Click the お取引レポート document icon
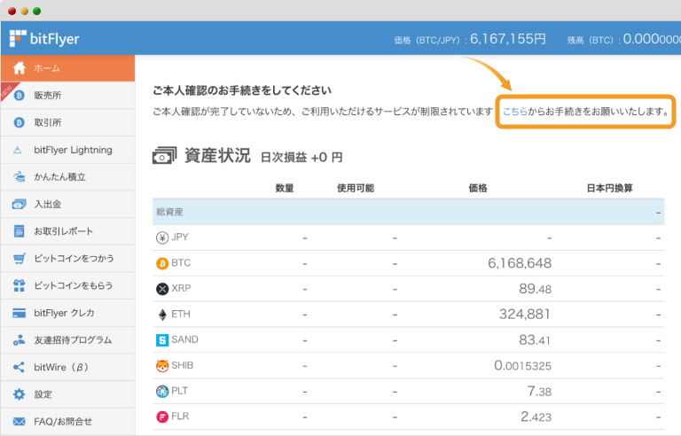The height and width of the screenshot is (436, 681). [x=20, y=231]
